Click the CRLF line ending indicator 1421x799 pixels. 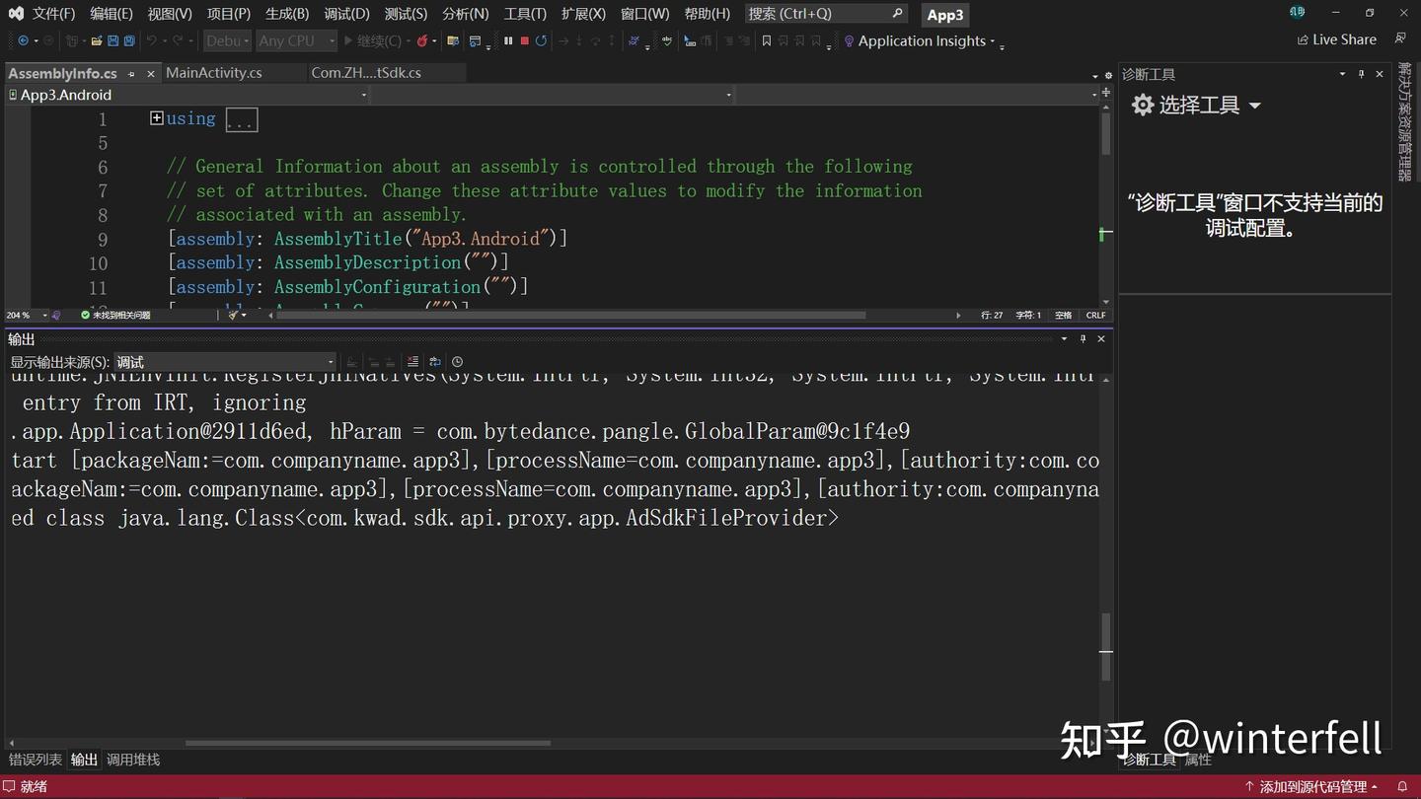(1095, 315)
